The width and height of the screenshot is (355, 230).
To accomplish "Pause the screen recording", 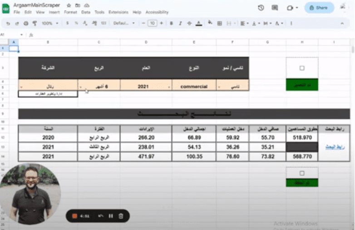I will point(111,216).
